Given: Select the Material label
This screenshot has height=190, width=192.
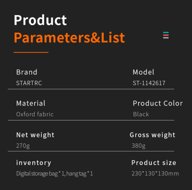Looking at the screenshot, I should pos(31,103).
